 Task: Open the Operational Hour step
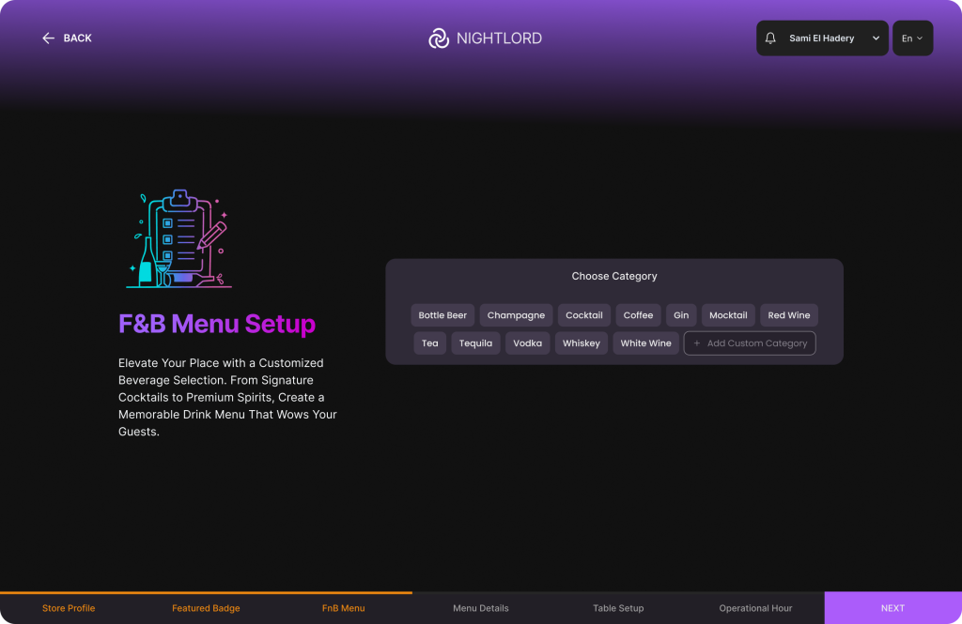point(756,608)
